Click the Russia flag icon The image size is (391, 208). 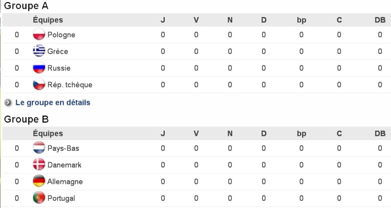click(x=39, y=68)
